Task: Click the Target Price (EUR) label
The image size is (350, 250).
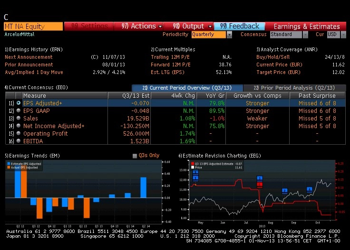Action: click(278, 72)
